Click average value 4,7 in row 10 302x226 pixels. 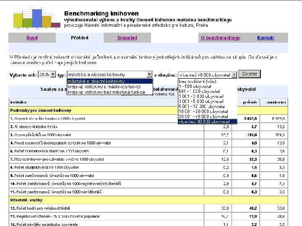pos(254,184)
